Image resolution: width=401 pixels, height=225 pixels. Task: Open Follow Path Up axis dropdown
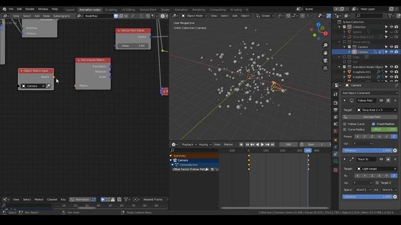[x=362, y=143]
